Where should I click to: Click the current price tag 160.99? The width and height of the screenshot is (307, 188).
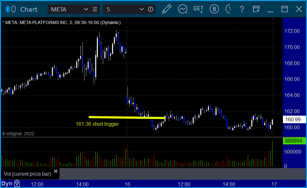point(294,119)
